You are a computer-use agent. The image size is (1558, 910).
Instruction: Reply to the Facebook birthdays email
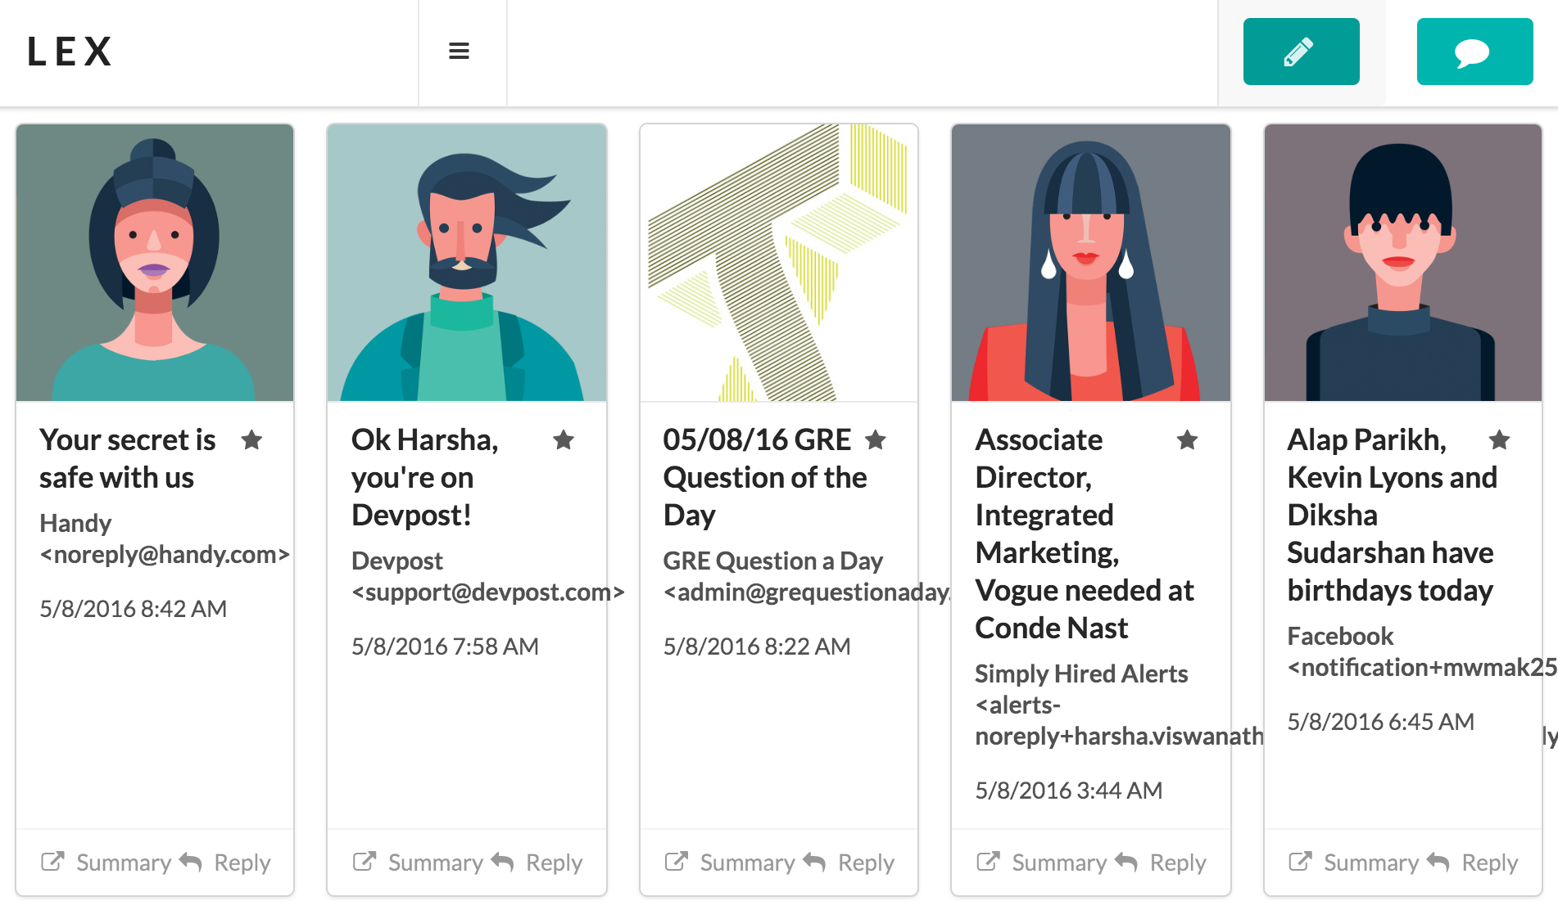(x=1474, y=863)
